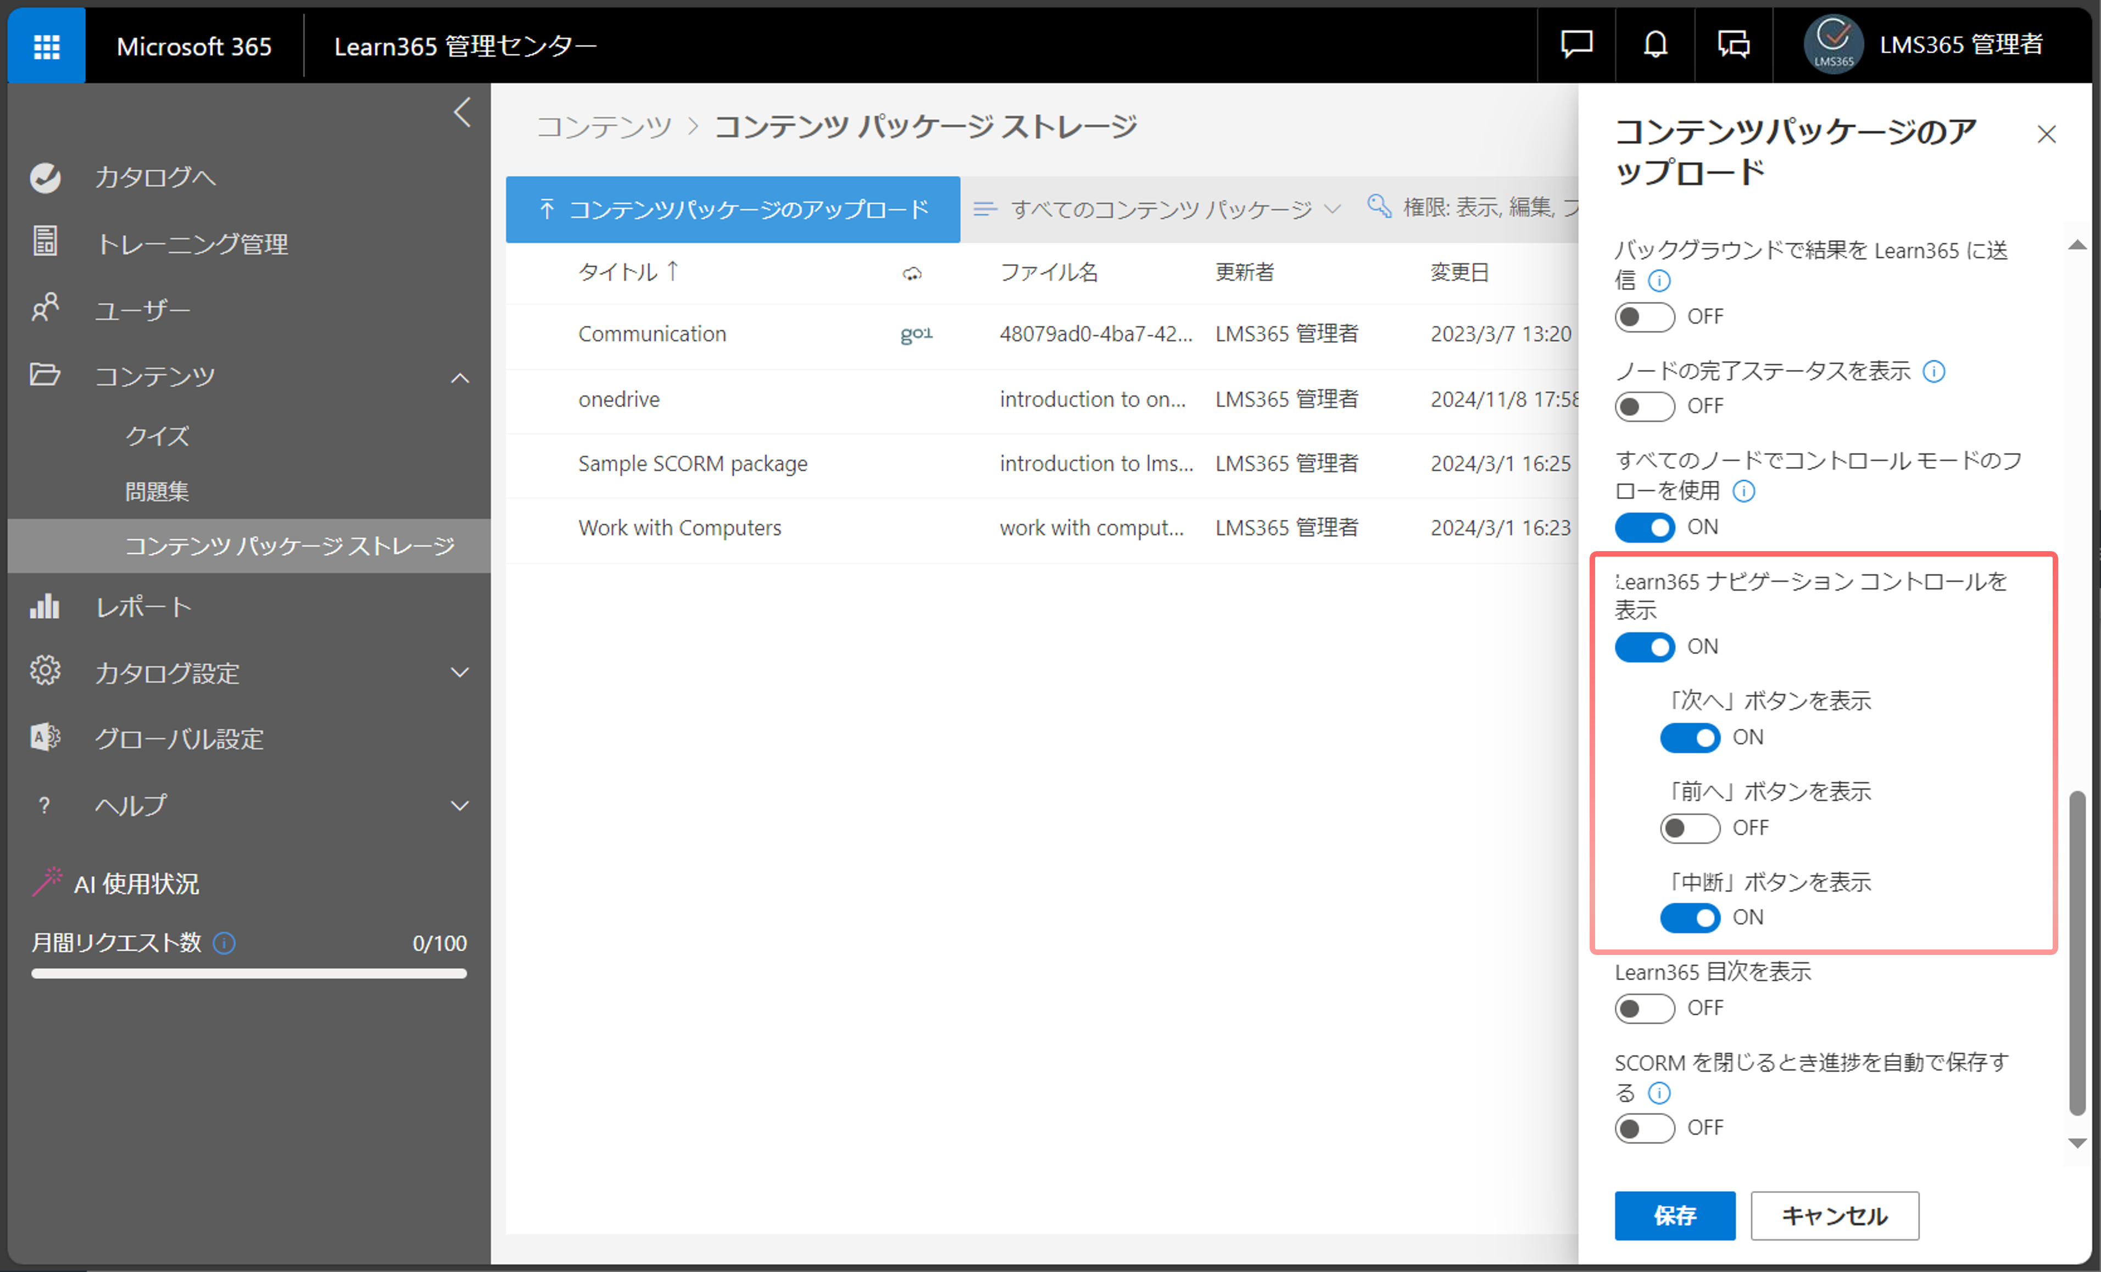The image size is (2101, 1272).
Task: Click the cloud column header icon
Action: click(912, 274)
